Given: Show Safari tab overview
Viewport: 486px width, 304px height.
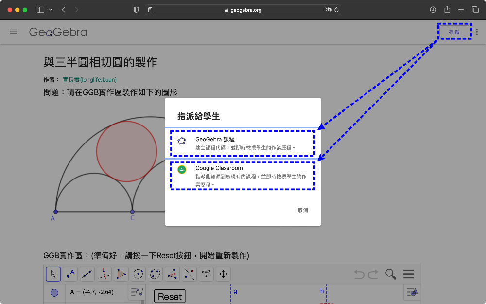Looking at the screenshot, I should tap(475, 10).
